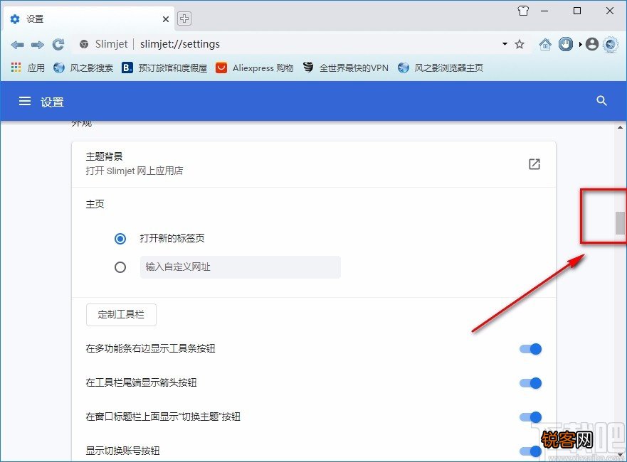Open the 全世界最快的VPN bookmark
Screen dimensions: 627x462
345,68
